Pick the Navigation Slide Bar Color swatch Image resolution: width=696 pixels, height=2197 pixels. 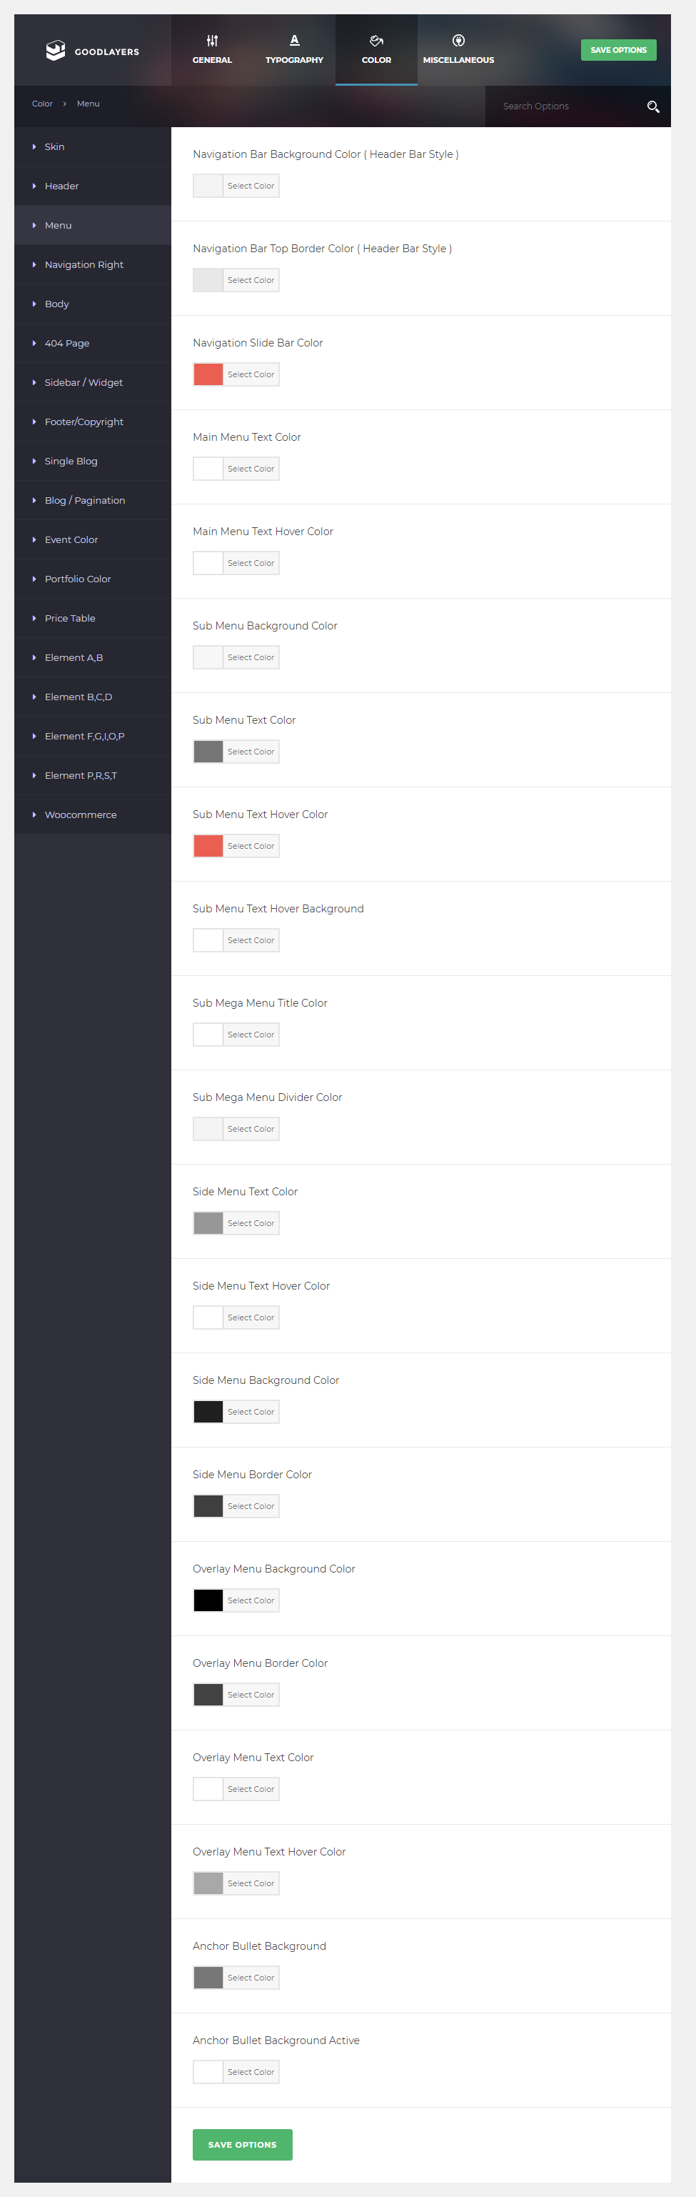pos(208,374)
